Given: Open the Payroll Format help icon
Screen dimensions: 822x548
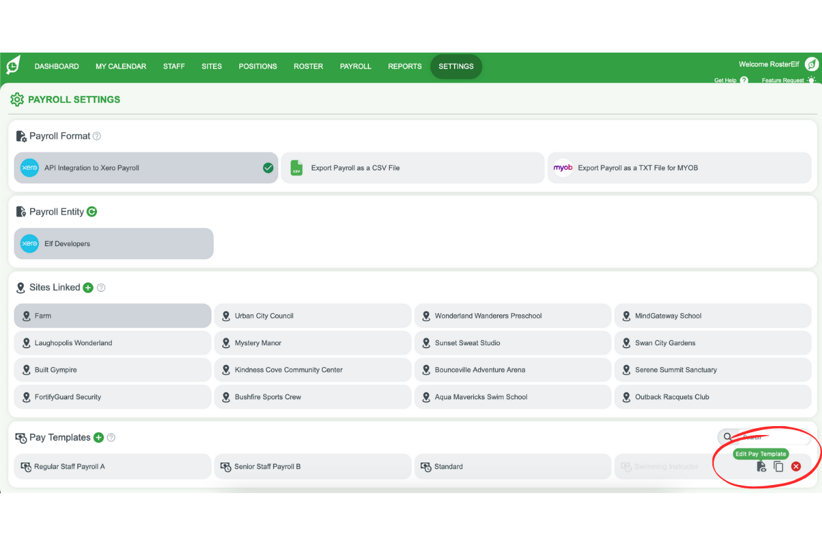Looking at the screenshot, I should pos(97,136).
